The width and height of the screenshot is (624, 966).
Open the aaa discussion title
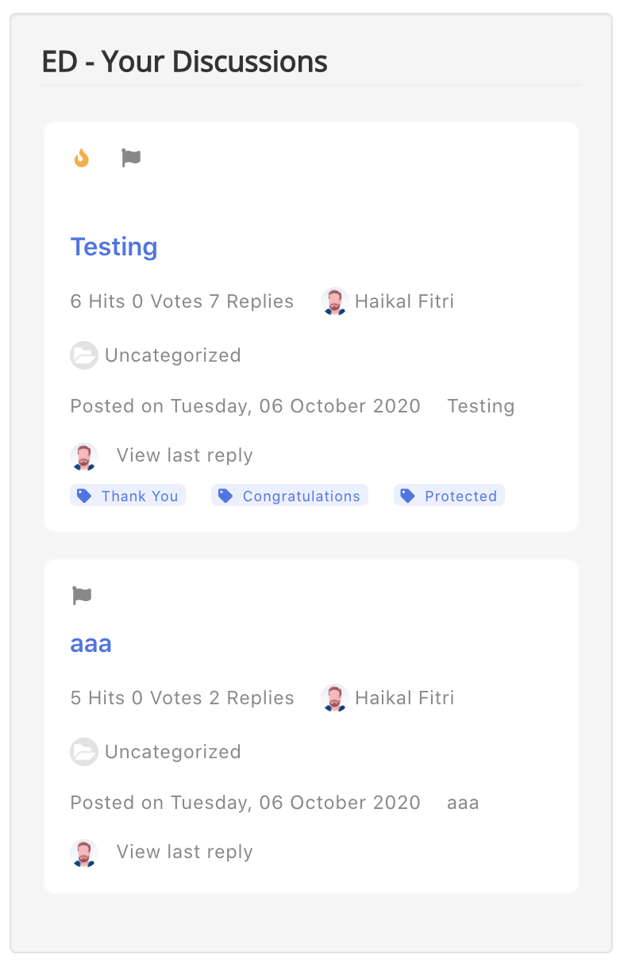pyautogui.click(x=91, y=643)
